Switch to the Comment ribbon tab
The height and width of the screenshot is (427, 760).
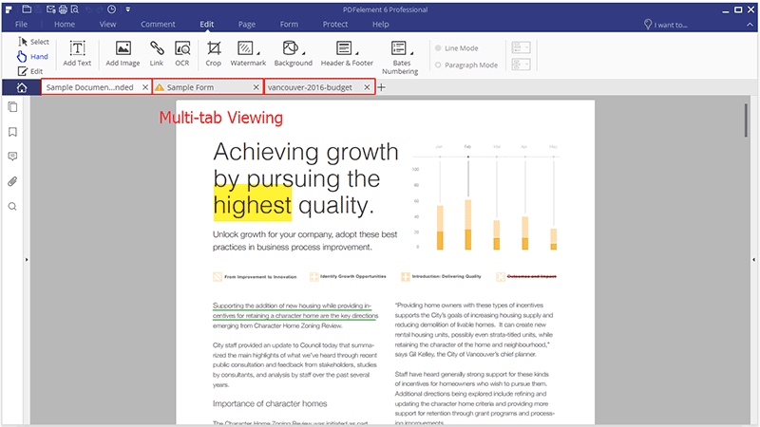158,25
